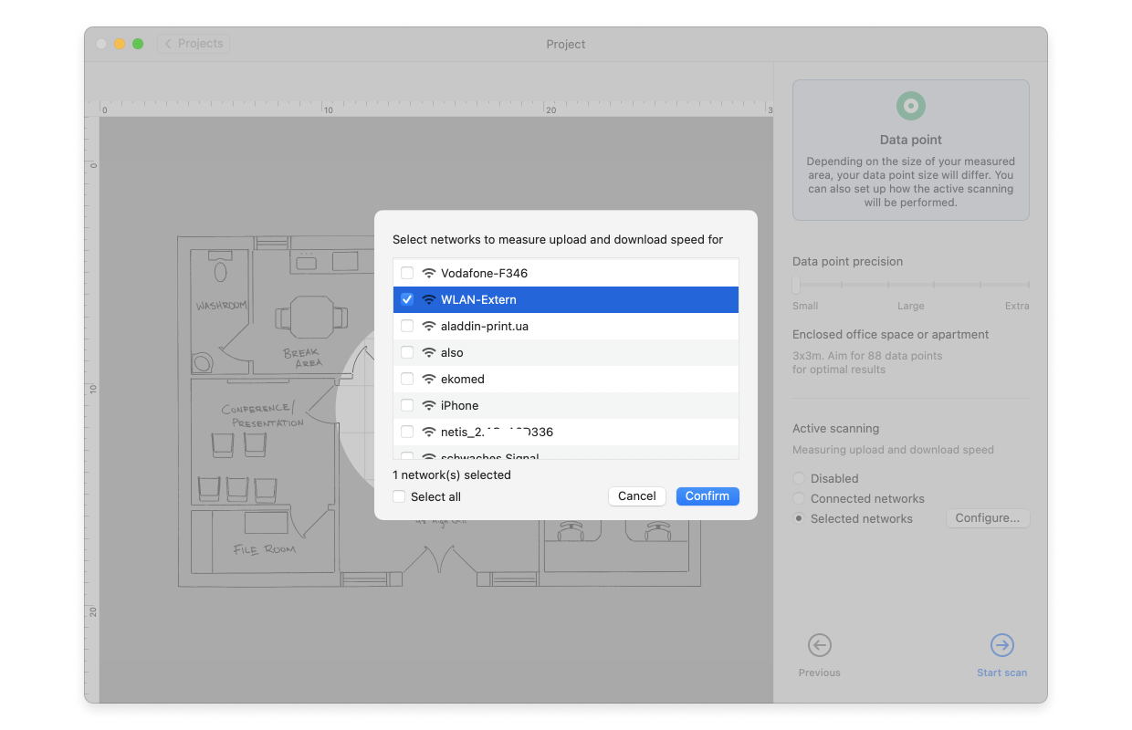Click the Wi-Fi icon beside Vodafone-F346
Viewport: 1132px width, 730px height.
427,272
